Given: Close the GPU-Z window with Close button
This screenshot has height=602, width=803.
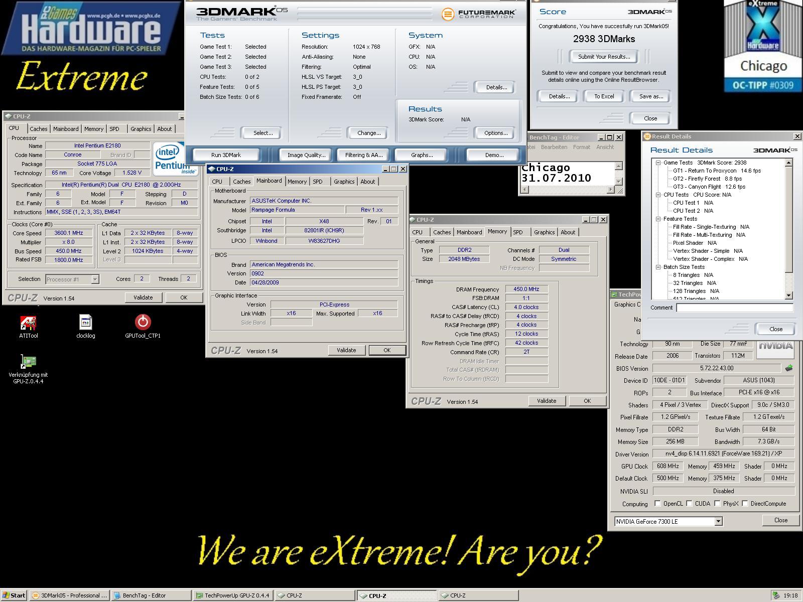Looking at the screenshot, I should coord(780,520).
